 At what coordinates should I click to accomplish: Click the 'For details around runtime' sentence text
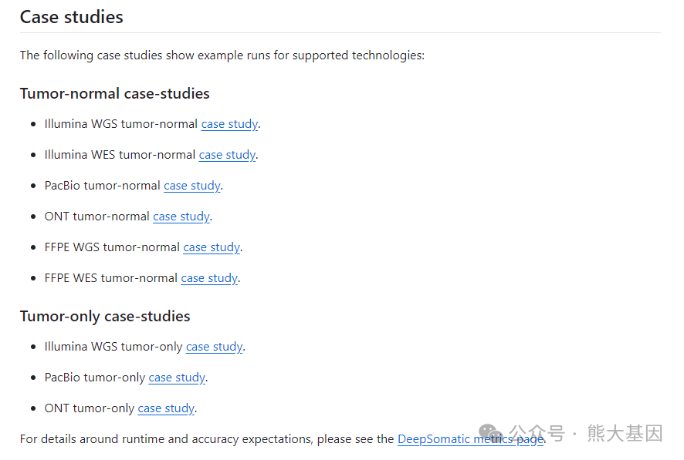(207, 439)
